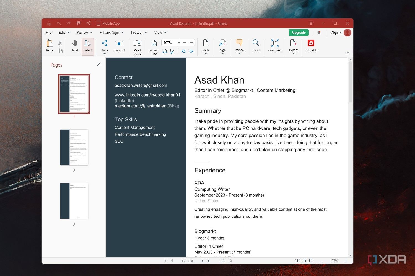Jump to last page in status bar
415x276 pixels.
209,261
